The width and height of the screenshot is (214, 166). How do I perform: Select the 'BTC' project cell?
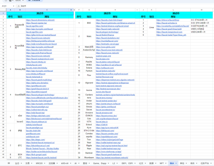tap(20, 145)
